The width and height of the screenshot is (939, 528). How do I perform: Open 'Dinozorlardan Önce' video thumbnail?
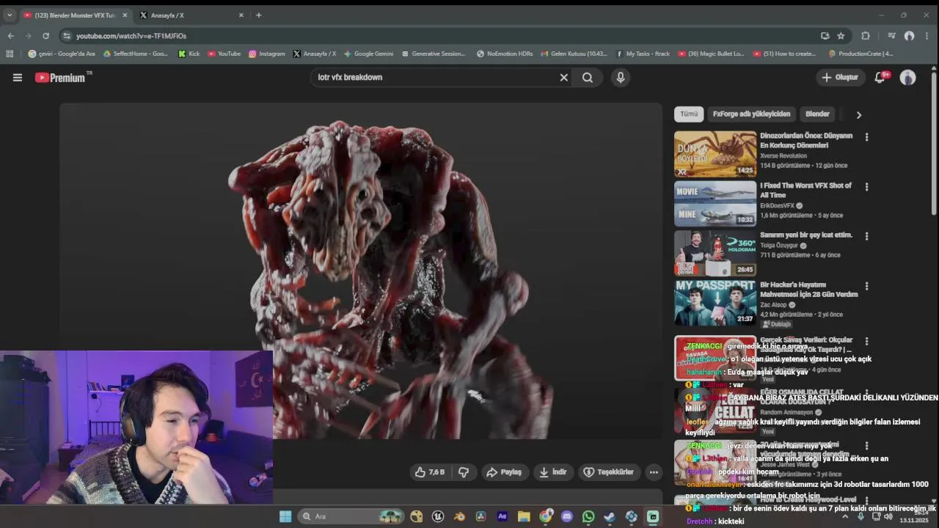[x=715, y=154]
